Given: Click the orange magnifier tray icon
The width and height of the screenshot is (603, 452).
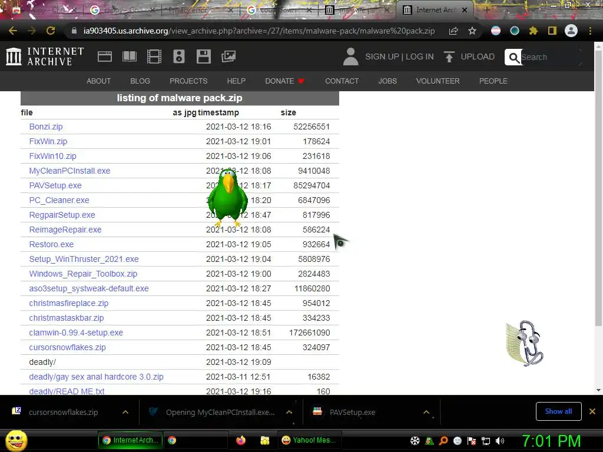Looking at the screenshot, I should pyautogui.click(x=443, y=441).
